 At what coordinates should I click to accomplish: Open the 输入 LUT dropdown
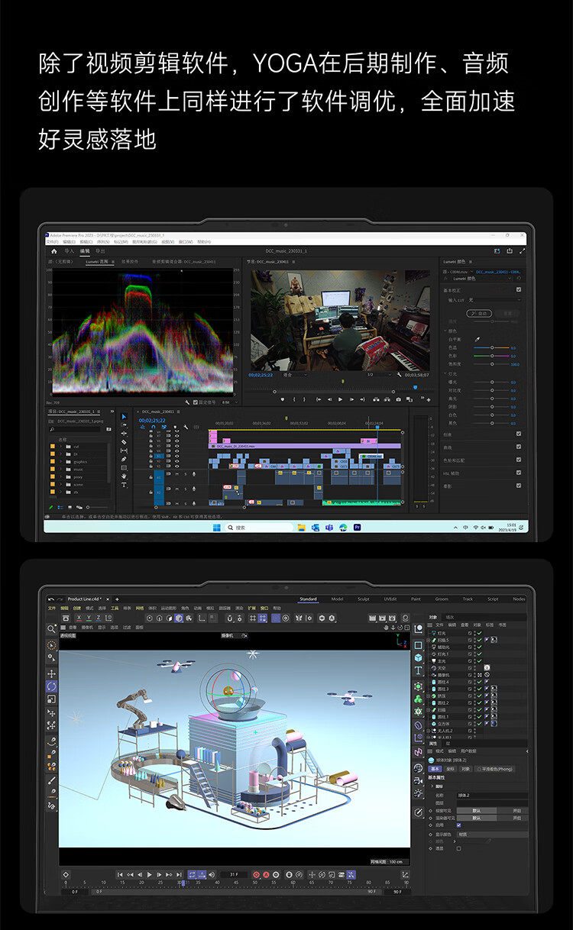[x=494, y=299]
